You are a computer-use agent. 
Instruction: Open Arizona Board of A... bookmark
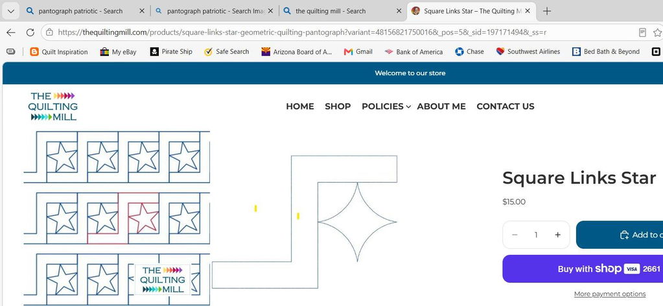click(297, 52)
